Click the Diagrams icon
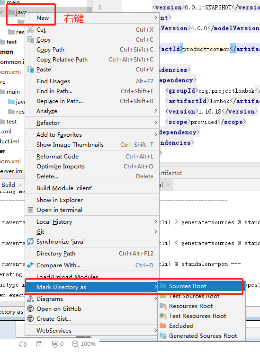 click(x=30, y=299)
